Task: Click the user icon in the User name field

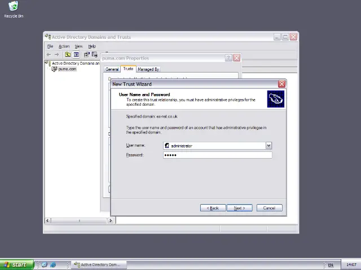Action: 167,146
